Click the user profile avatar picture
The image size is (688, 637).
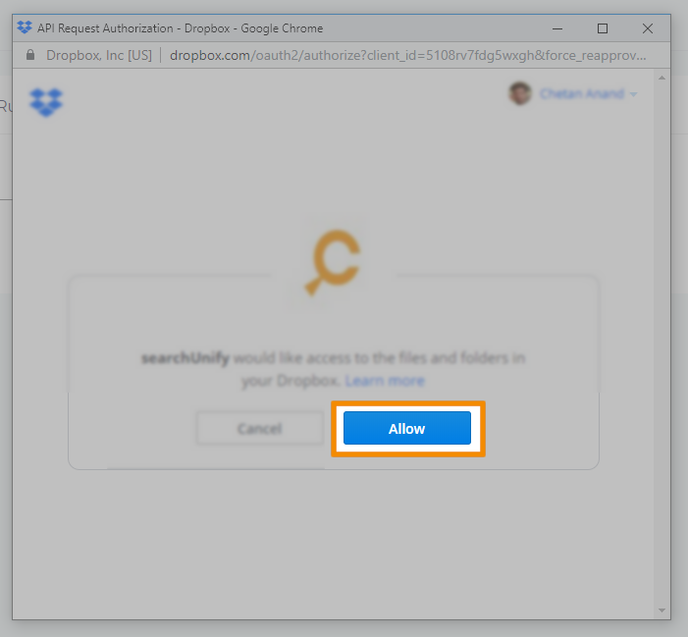pos(519,93)
